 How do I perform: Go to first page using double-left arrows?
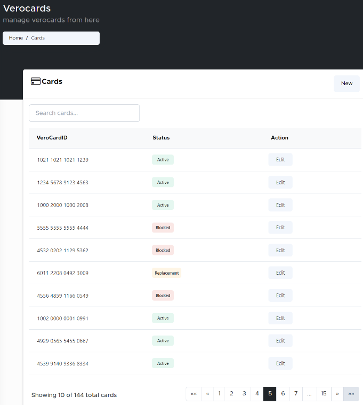click(x=193, y=394)
